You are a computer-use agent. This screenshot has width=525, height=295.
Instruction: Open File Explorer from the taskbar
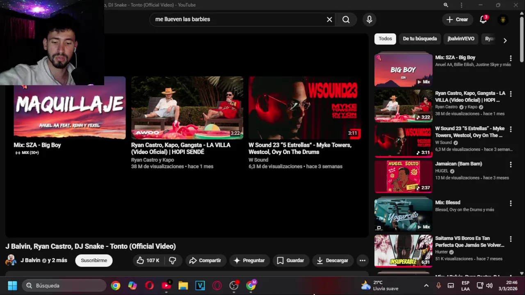(183, 286)
